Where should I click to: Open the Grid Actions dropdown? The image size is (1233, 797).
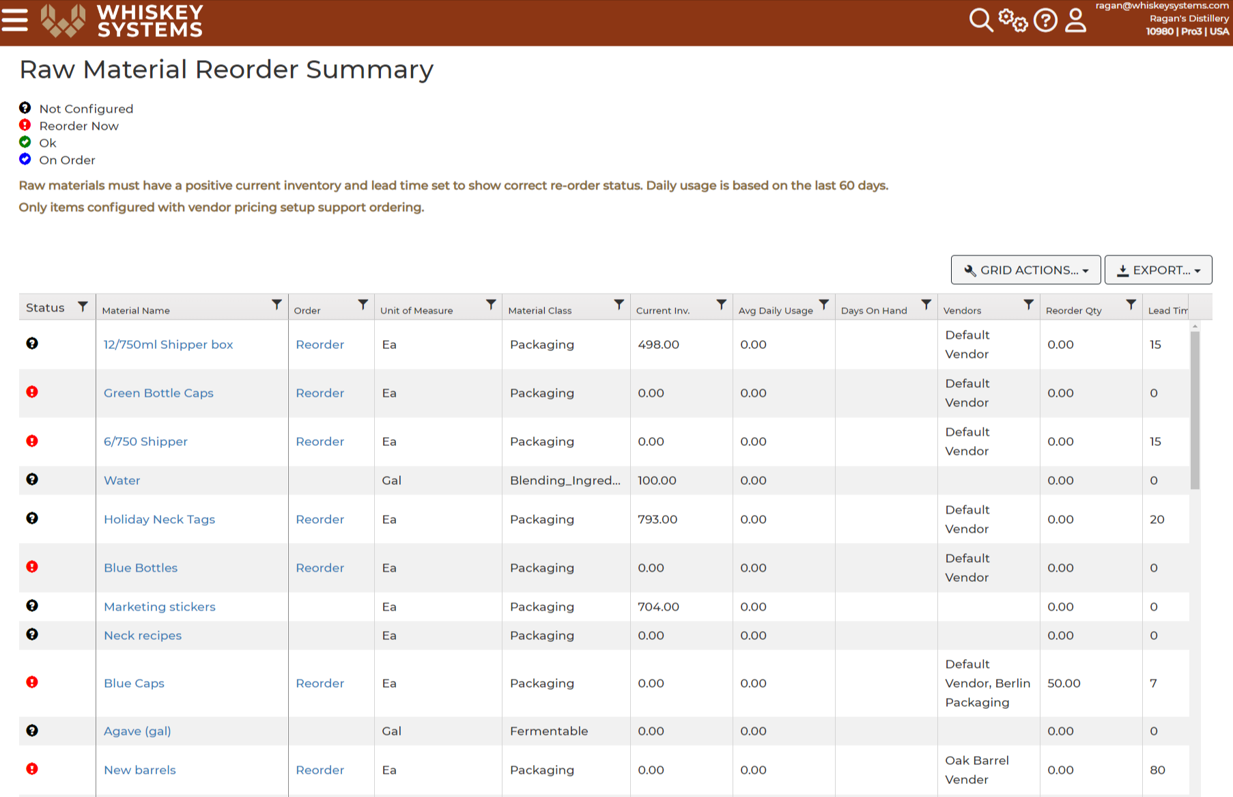coord(1025,270)
